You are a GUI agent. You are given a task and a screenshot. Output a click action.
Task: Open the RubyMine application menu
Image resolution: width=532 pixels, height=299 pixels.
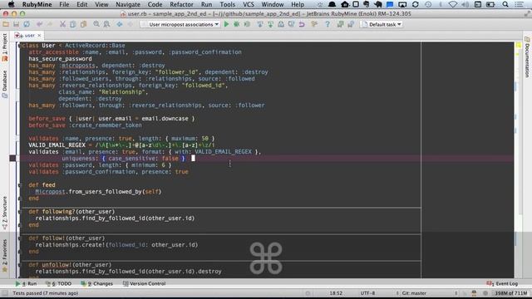tap(37, 4)
